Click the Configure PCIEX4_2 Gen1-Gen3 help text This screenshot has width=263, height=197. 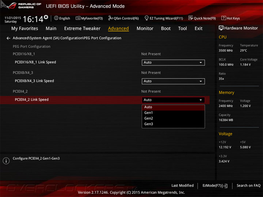pyautogui.click(x=36, y=158)
